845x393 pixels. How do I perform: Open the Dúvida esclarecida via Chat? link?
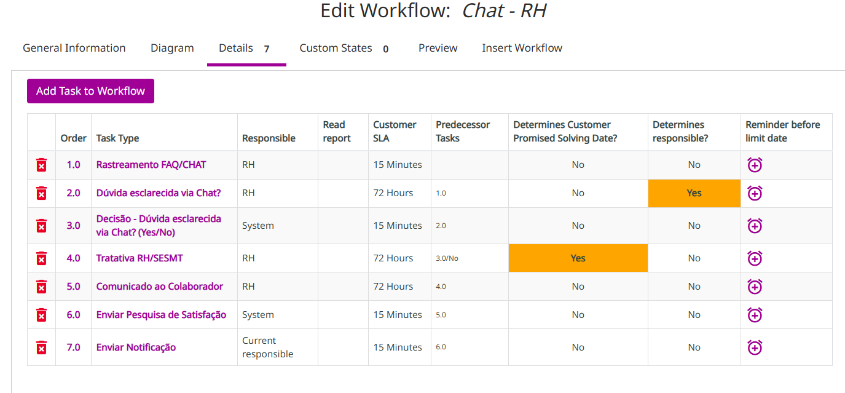pos(159,193)
